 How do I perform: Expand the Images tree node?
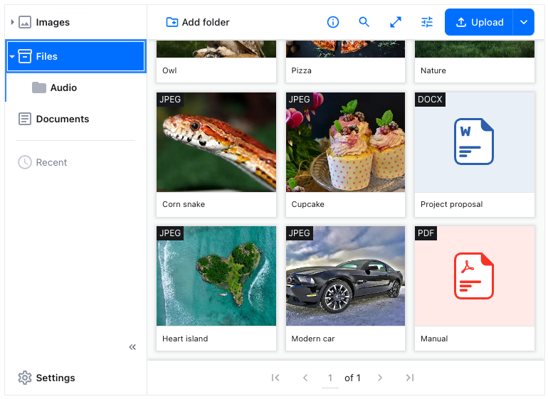(13, 22)
